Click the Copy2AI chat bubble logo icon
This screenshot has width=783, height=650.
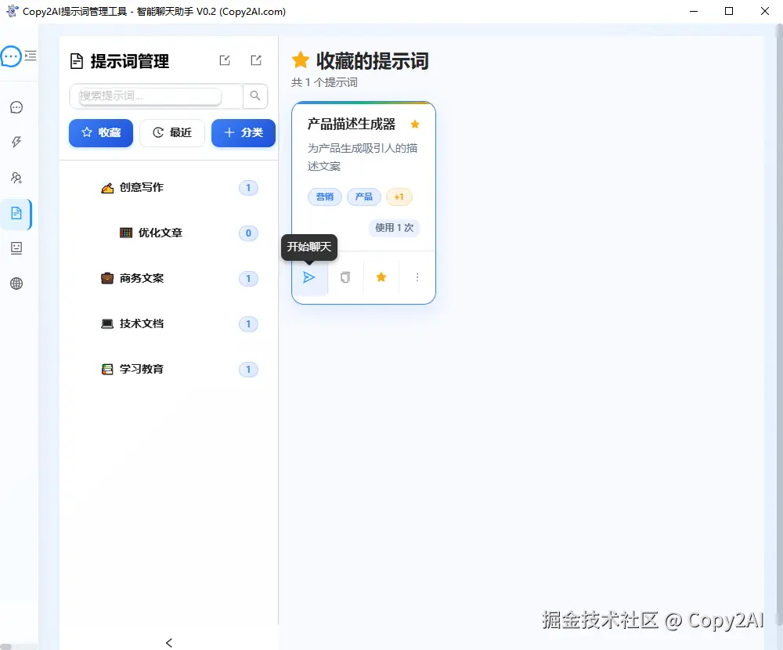click(x=10, y=56)
